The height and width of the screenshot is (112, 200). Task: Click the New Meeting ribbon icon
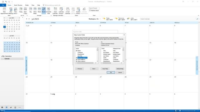[11, 11]
